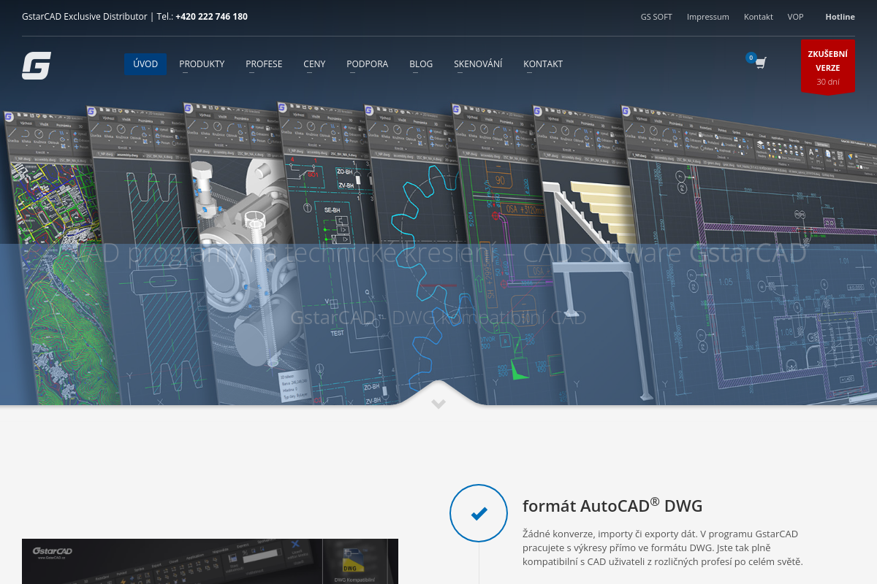877x584 pixels.
Task: Go to the CENY page
Action: coord(314,64)
